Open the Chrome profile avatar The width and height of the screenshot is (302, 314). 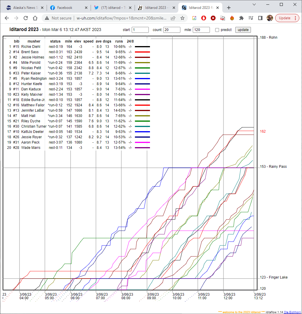pos(270,18)
